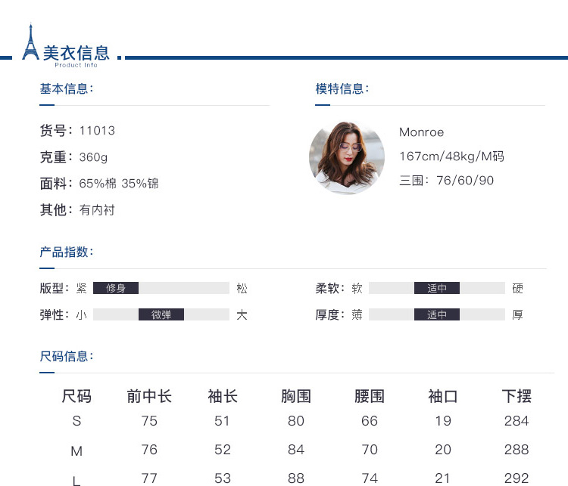Select the 微弹 elasticity indicator block
Screen dimensions: 568x486
161,314
